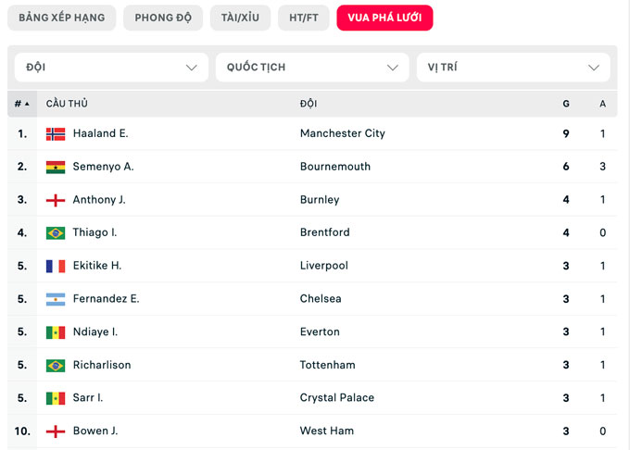This screenshot has width=630, height=450.
Task: Click Brazil flag icon beside Thiago I.
Action: [x=56, y=233]
